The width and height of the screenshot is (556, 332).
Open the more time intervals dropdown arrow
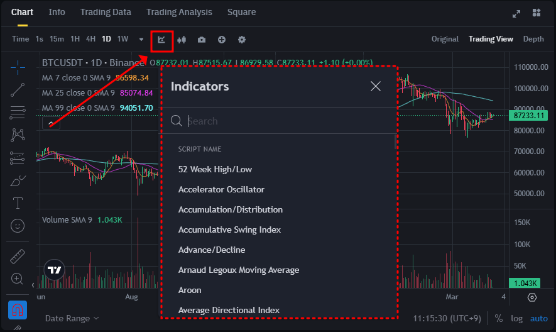click(x=141, y=40)
